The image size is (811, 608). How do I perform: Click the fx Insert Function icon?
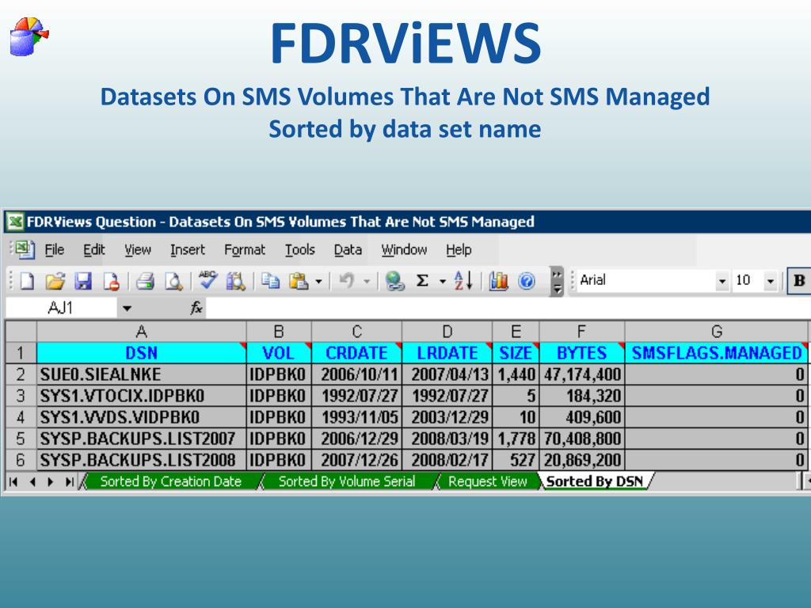coord(196,308)
